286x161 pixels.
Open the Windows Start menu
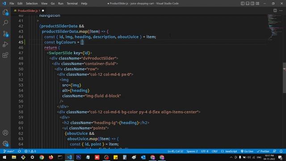[x=4, y=157]
